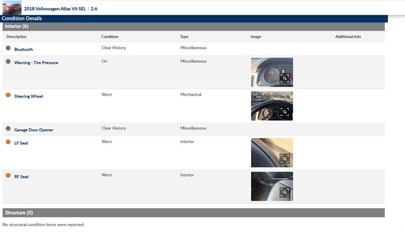The height and width of the screenshot is (232, 405).
Task: Click the Tire Pressure dashboard photo
Action: (x=272, y=72)
